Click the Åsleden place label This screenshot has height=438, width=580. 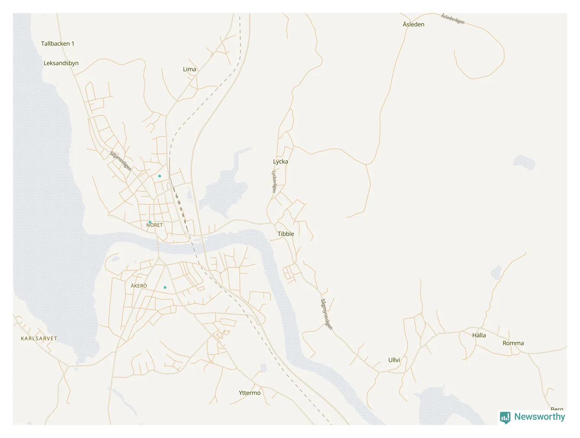[413, 24]
